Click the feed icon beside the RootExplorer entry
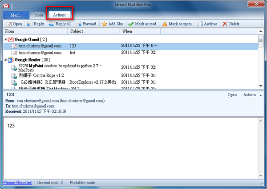267x189 pixels. [14, 83]
